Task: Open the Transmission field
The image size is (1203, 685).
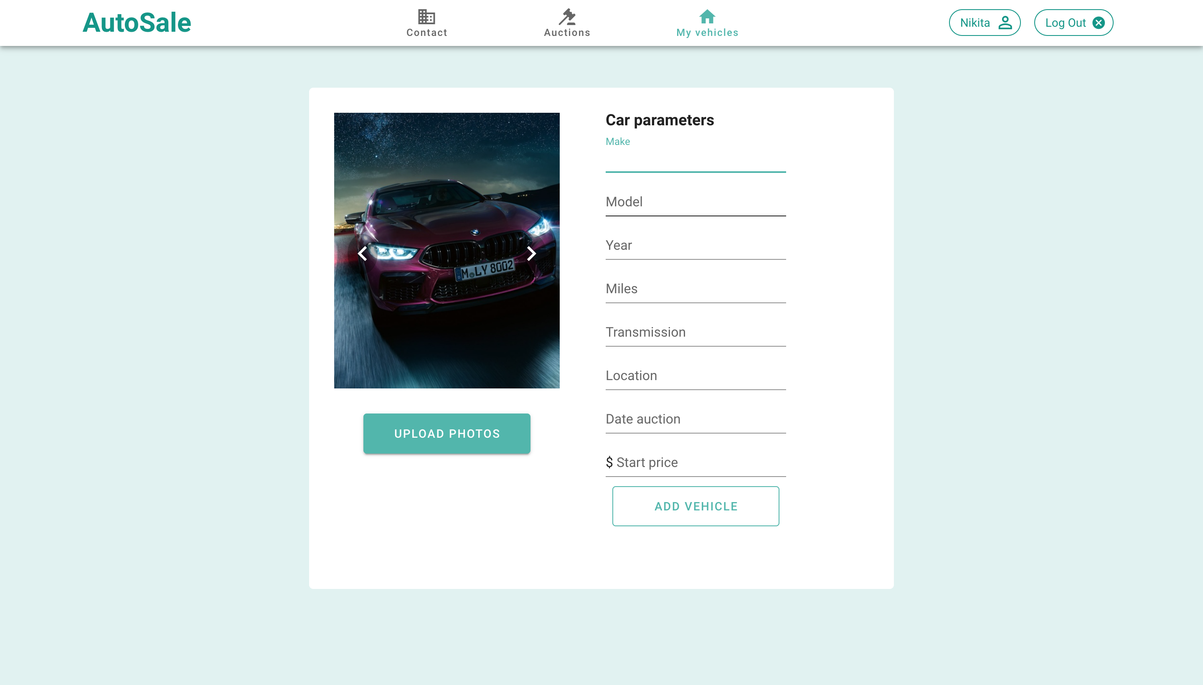Action: (695, 332)
